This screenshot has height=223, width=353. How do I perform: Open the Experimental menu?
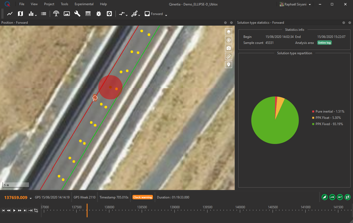(84, 4)
